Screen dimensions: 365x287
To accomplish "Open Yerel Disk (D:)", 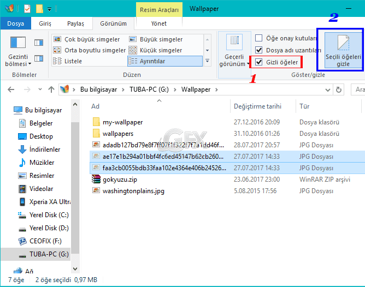I will pyautogui.click(x=43, y=228).
